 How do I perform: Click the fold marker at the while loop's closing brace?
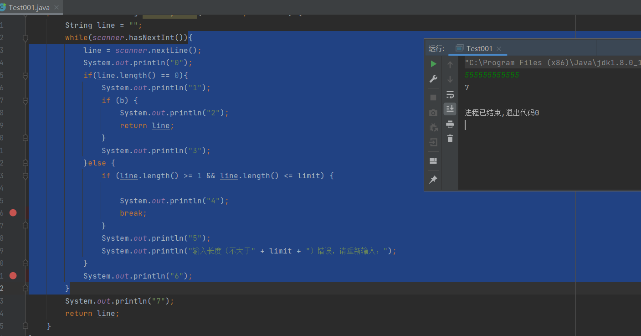coord(26,288)
